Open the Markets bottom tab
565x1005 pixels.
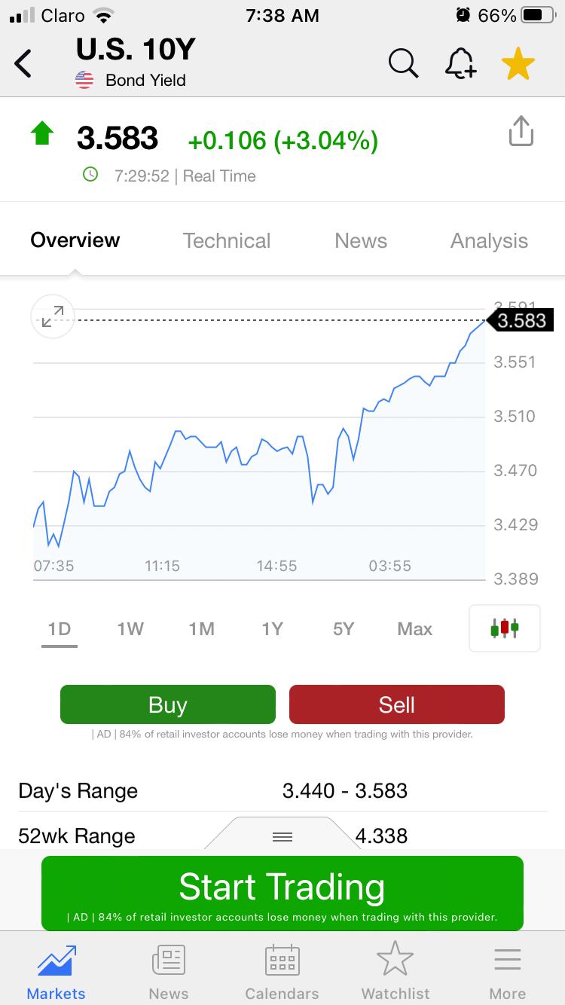pyautogui.click(x=56, y=973)
